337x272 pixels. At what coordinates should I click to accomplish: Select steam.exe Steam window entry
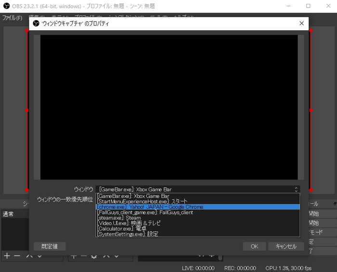pyautogui.click(x=197, y=218)
